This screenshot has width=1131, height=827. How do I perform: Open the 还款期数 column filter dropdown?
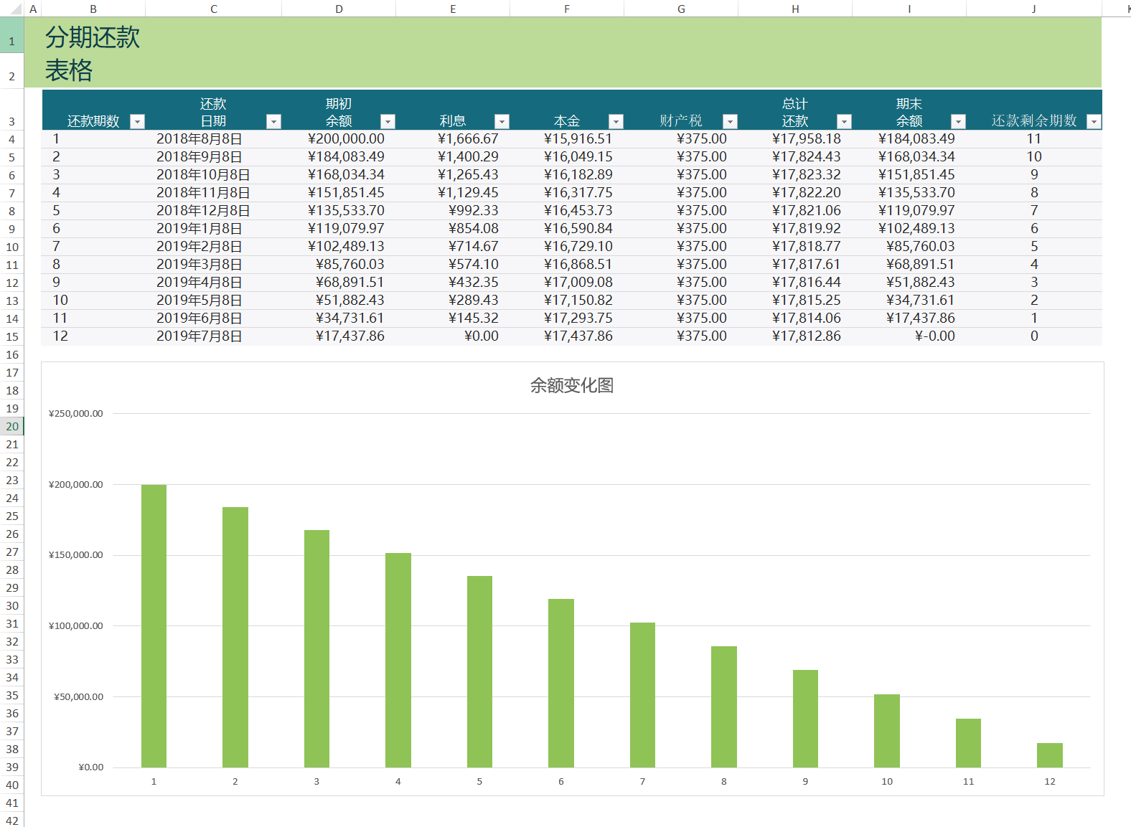(137, 122)
